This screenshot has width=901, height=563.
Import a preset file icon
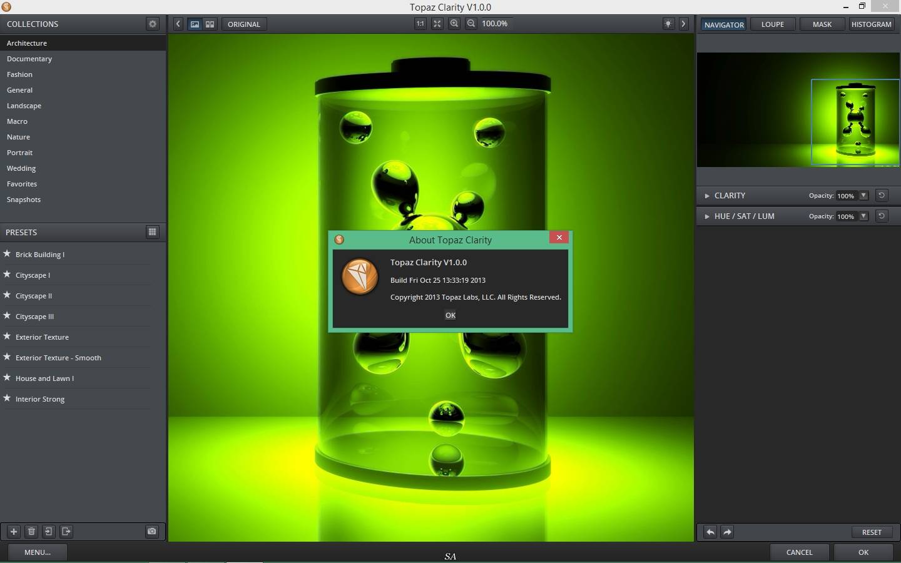[x=49, y=532]
